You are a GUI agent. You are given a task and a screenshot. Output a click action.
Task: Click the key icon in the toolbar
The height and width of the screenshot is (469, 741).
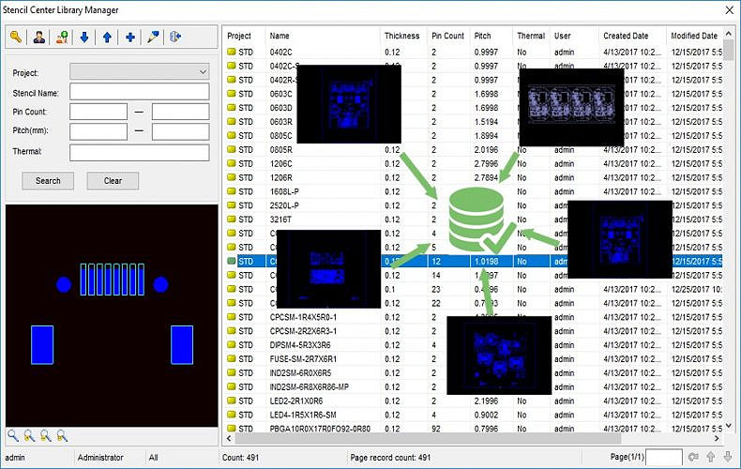(x=16, y=38)
